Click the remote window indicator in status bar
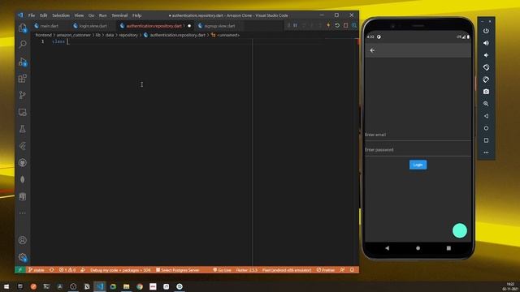Image resolution: width=520 pixels, height=292 pixels. pos(19,270)
